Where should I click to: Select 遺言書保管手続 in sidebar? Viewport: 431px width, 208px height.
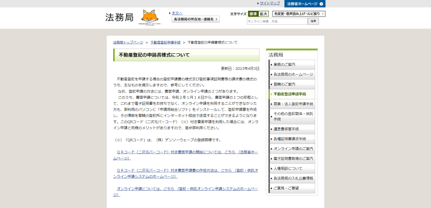click(292, 129)
